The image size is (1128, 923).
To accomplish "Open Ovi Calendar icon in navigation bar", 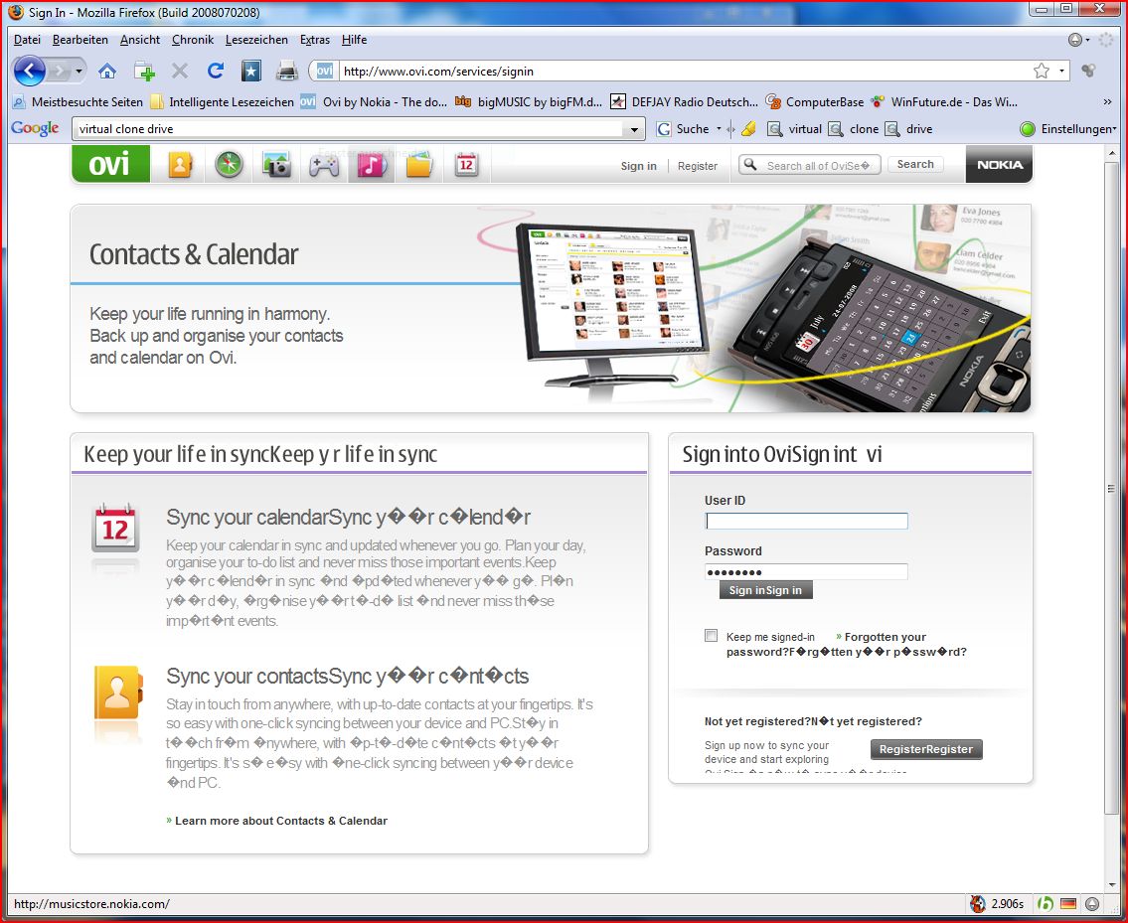I will tap(466, 165).
